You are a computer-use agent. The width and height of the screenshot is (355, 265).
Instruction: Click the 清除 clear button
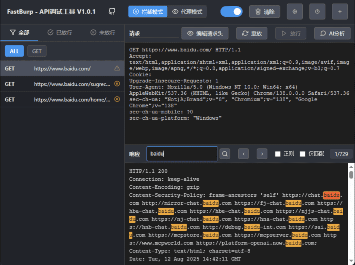265,11
